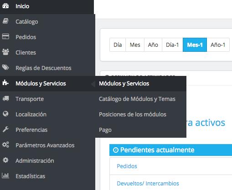Click the Módulos y Servicios puzzle icon
This screenshot has height=190, width=232.
click(5, 83)
